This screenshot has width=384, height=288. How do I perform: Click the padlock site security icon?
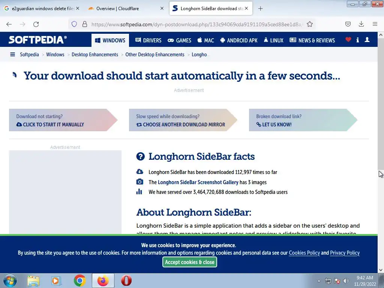85,24
